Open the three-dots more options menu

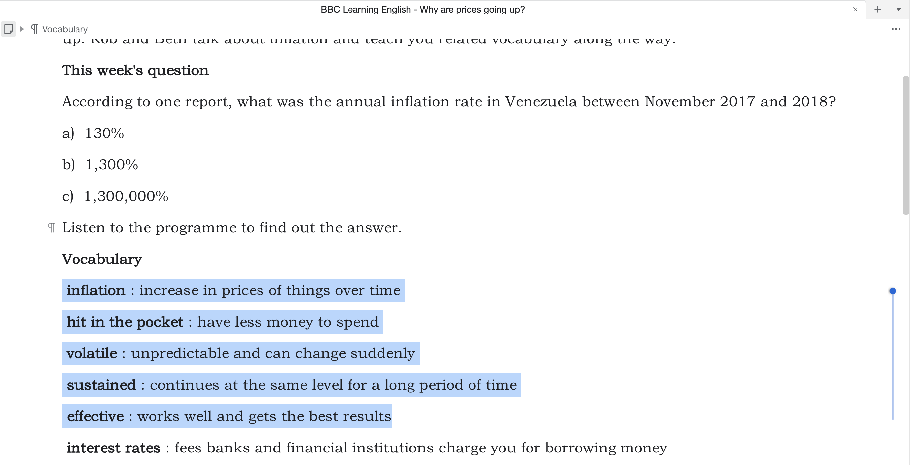coord(895,29)
